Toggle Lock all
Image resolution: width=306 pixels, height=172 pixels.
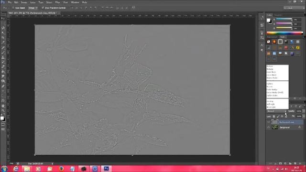286,117
